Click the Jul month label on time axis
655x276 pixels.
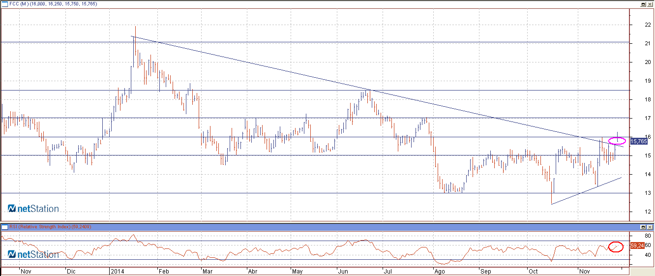[387, 271]
